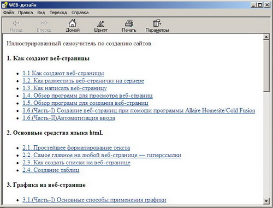Open 2.3 Как создать списки на веб-странице
This screenshot has width=273, height=208.
point(76,163)
